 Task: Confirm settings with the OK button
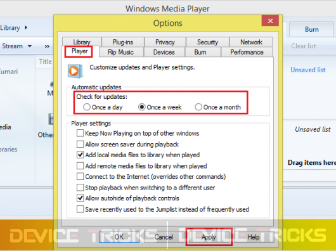click(119, 237)
